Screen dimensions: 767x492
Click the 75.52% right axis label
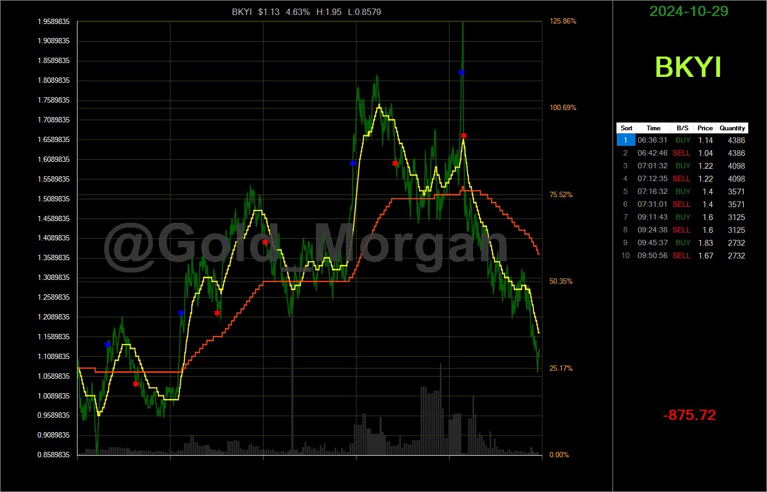point(561,194)
